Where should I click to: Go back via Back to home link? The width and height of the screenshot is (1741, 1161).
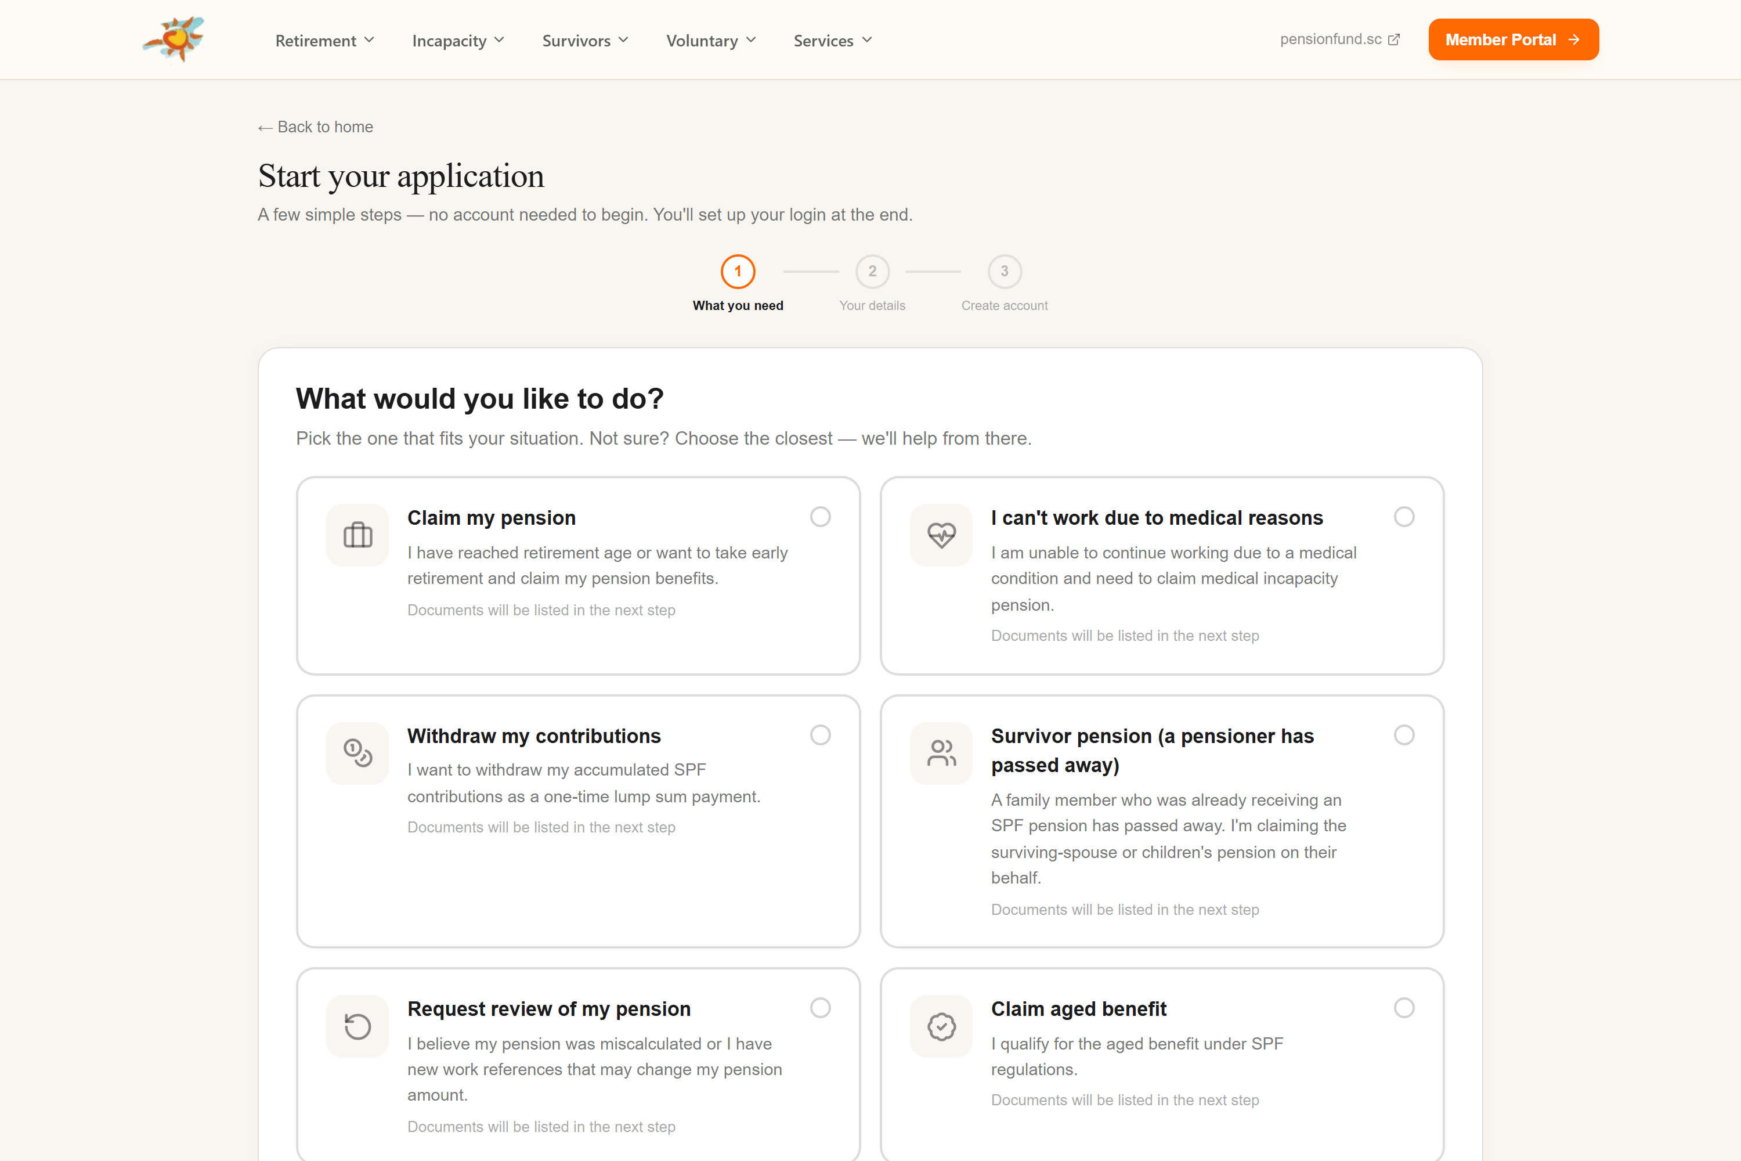315,127
